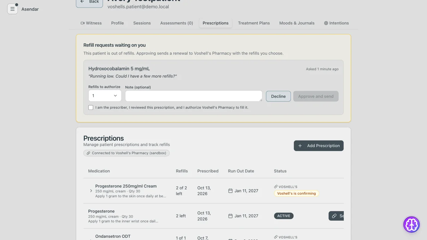Click the Run Out Date column header
The width and height of the screenshot is (427, 240).
pyautogui.click(x=241, y=171)
